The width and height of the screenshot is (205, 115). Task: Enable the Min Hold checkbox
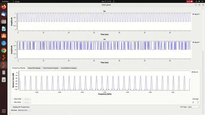[x=13, y=102]
